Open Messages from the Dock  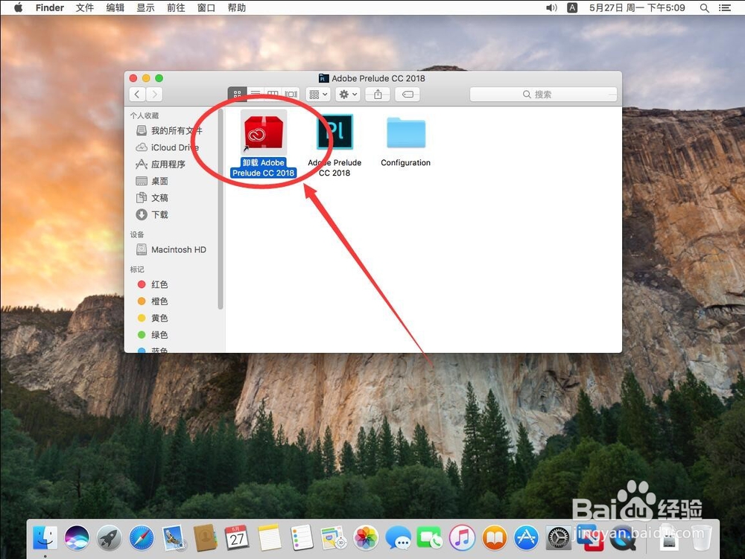pyautogui.click(x=398, y=538)
